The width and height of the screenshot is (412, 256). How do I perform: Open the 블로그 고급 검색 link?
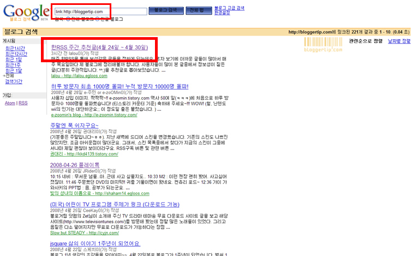click(229, 8)
